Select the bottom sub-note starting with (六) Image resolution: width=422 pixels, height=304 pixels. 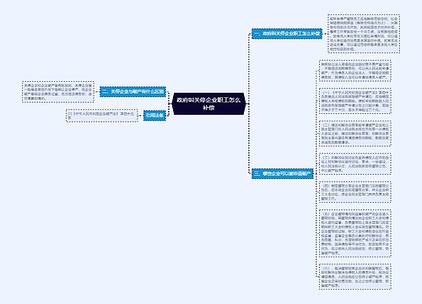pyautogui.click(x=355, y=277)
